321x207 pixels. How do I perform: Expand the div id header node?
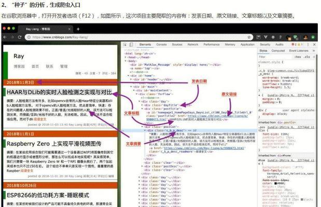(131, 80)
